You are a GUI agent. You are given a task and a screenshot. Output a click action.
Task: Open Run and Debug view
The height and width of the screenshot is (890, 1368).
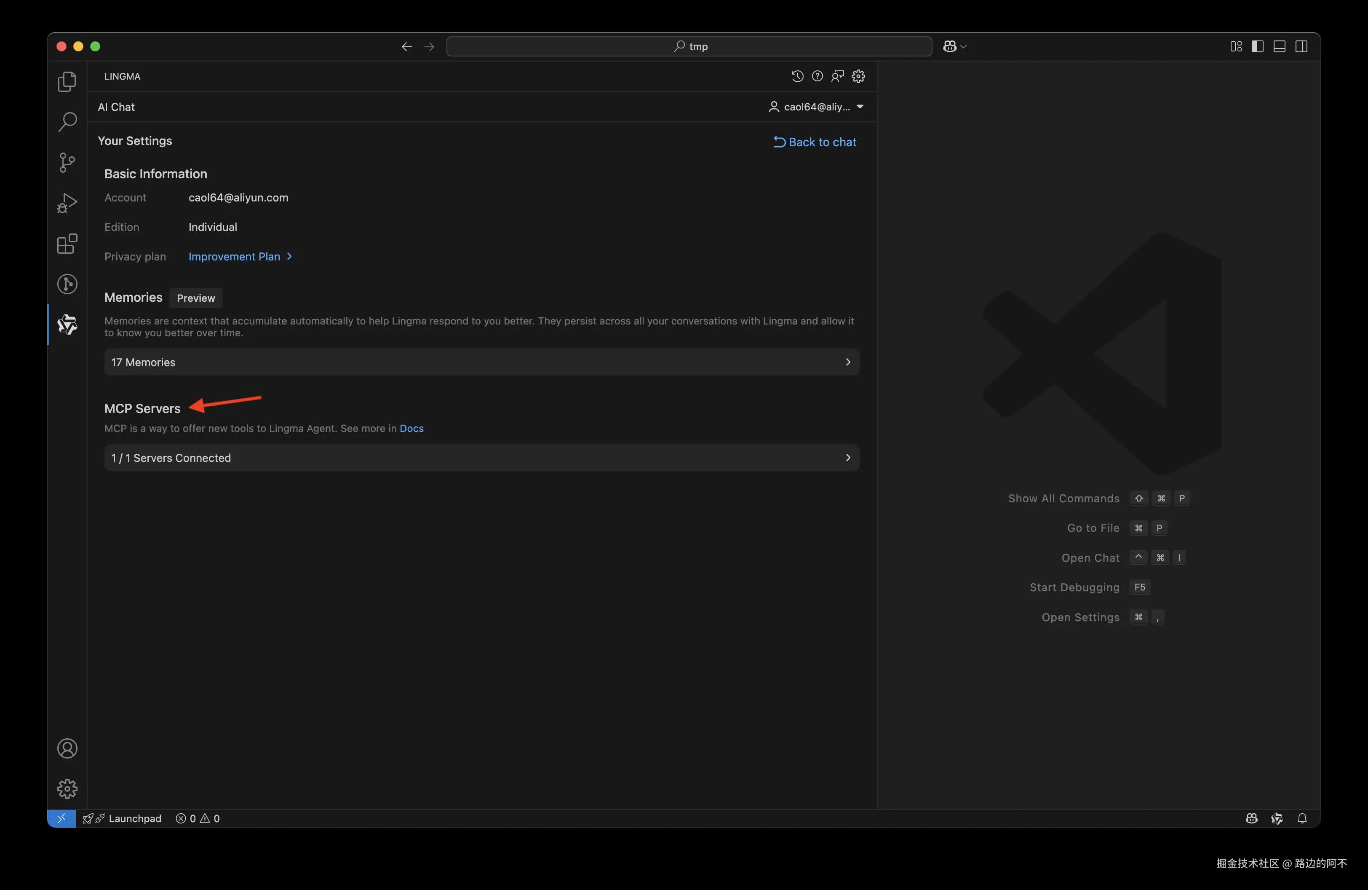[67, 203]
